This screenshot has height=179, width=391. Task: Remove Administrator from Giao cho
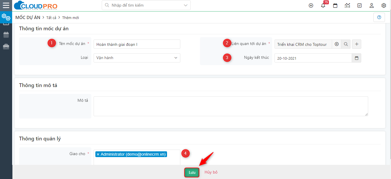point(98,154)
